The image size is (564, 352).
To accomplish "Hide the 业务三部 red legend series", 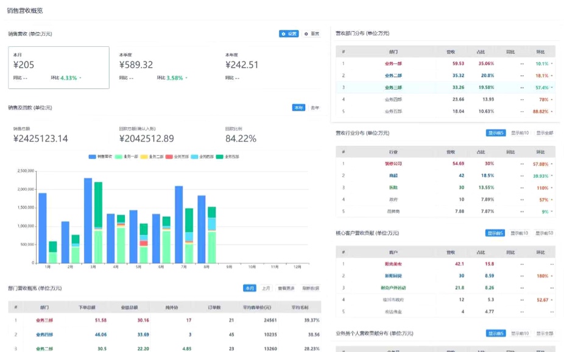I will 177,157.
